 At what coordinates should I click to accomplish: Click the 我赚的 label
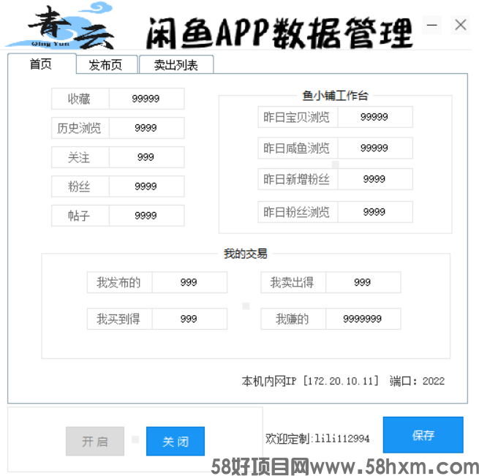pos(293,319)
